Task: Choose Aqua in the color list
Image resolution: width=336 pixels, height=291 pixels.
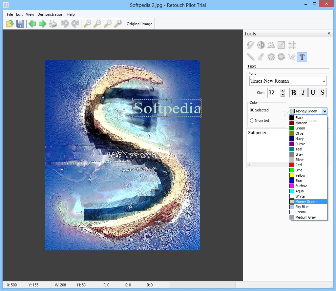Action: click(308, 191)
